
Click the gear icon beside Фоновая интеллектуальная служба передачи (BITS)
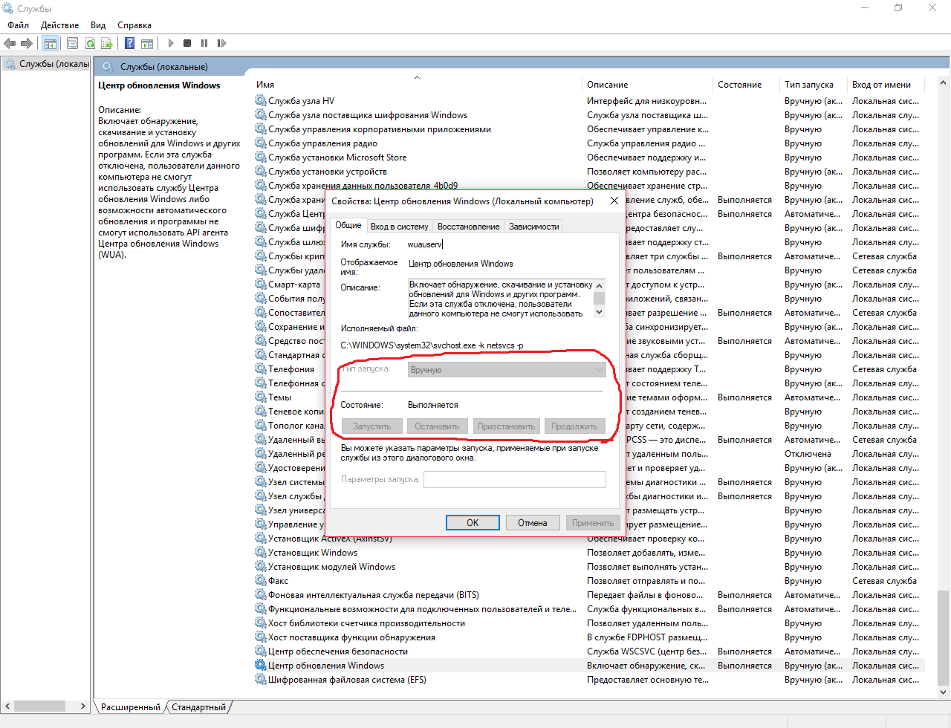pyautogui.click(x=261, y=594)
